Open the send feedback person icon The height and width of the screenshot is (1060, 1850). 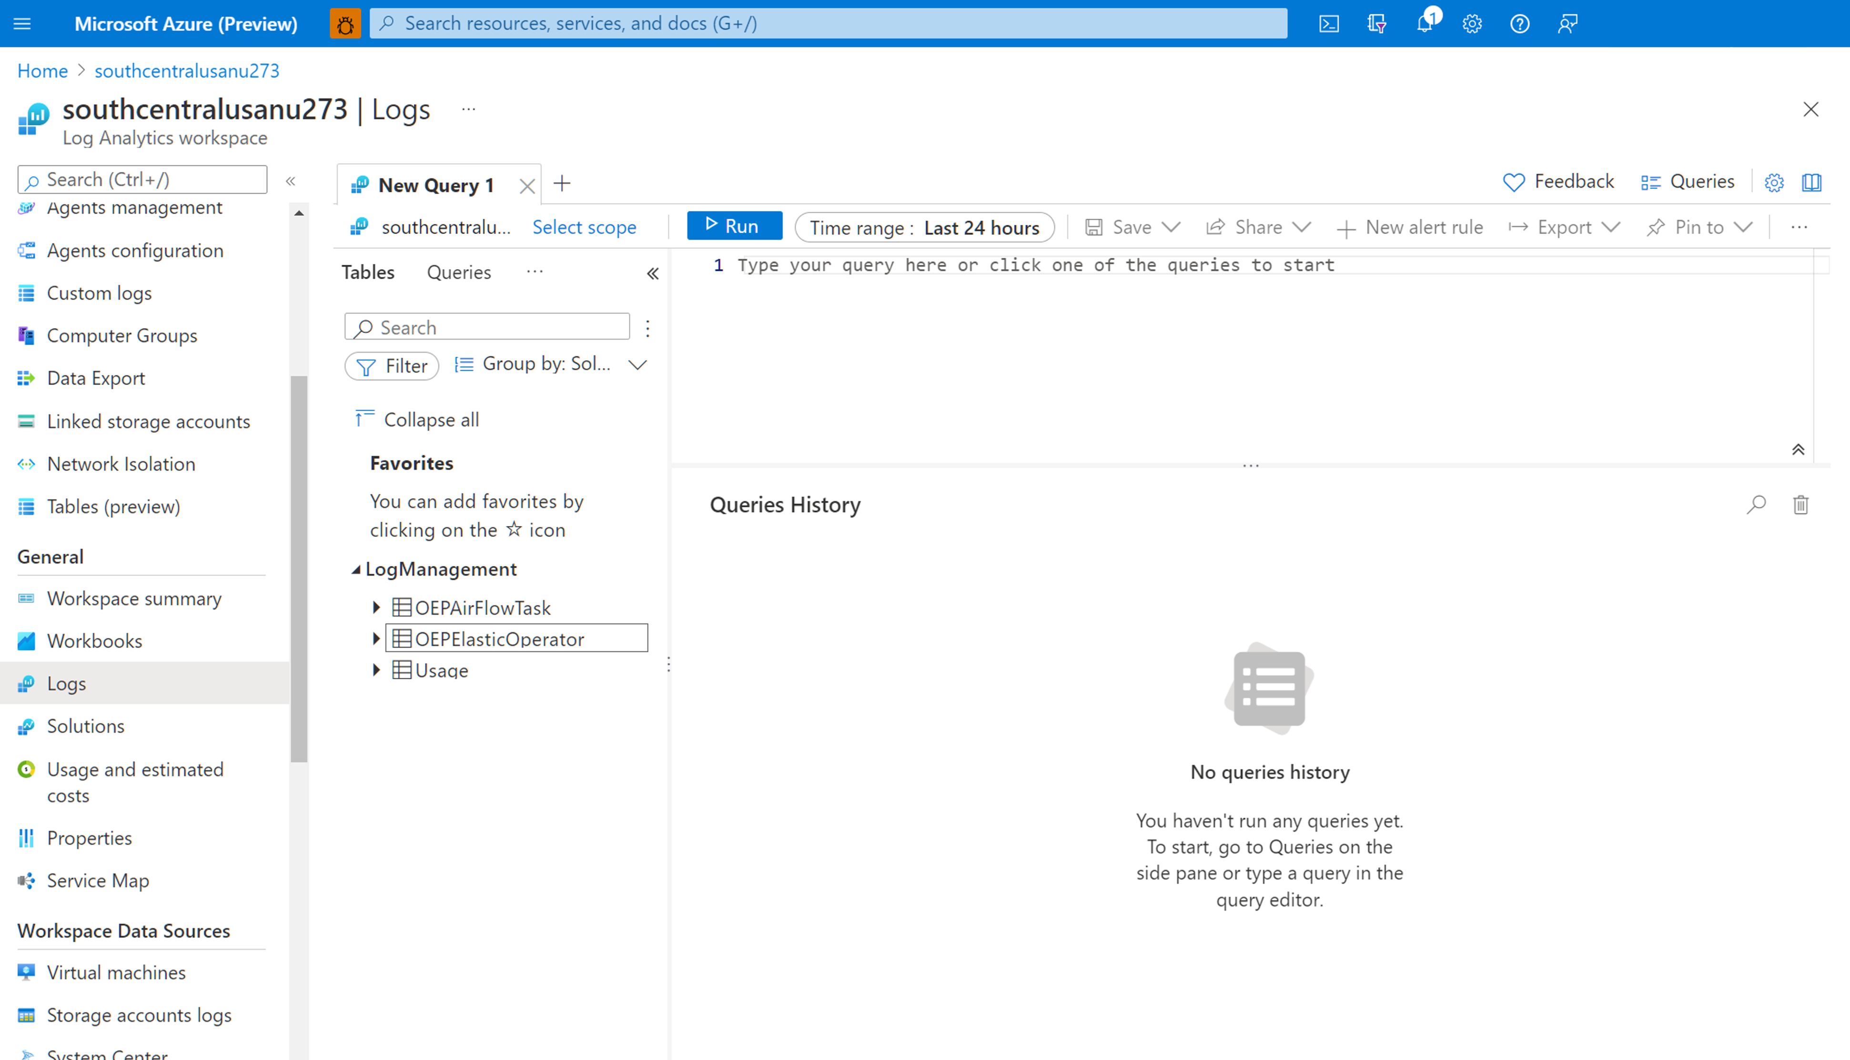(x=1567, y=23)
